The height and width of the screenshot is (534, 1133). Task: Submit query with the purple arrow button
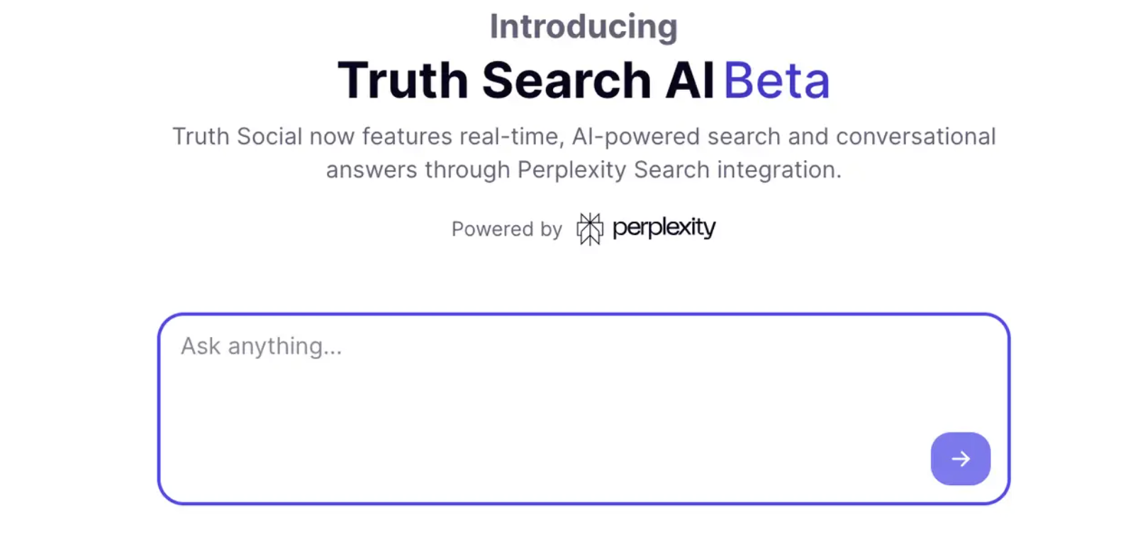(960, 458)
